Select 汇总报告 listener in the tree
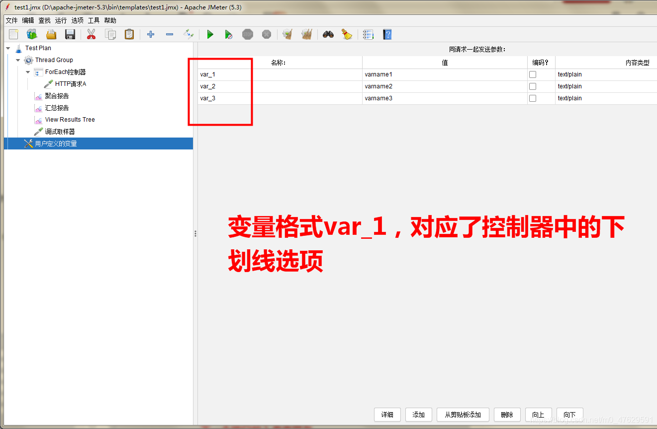The width and height of the screenshot is (657, 429). tap(57, 108)
